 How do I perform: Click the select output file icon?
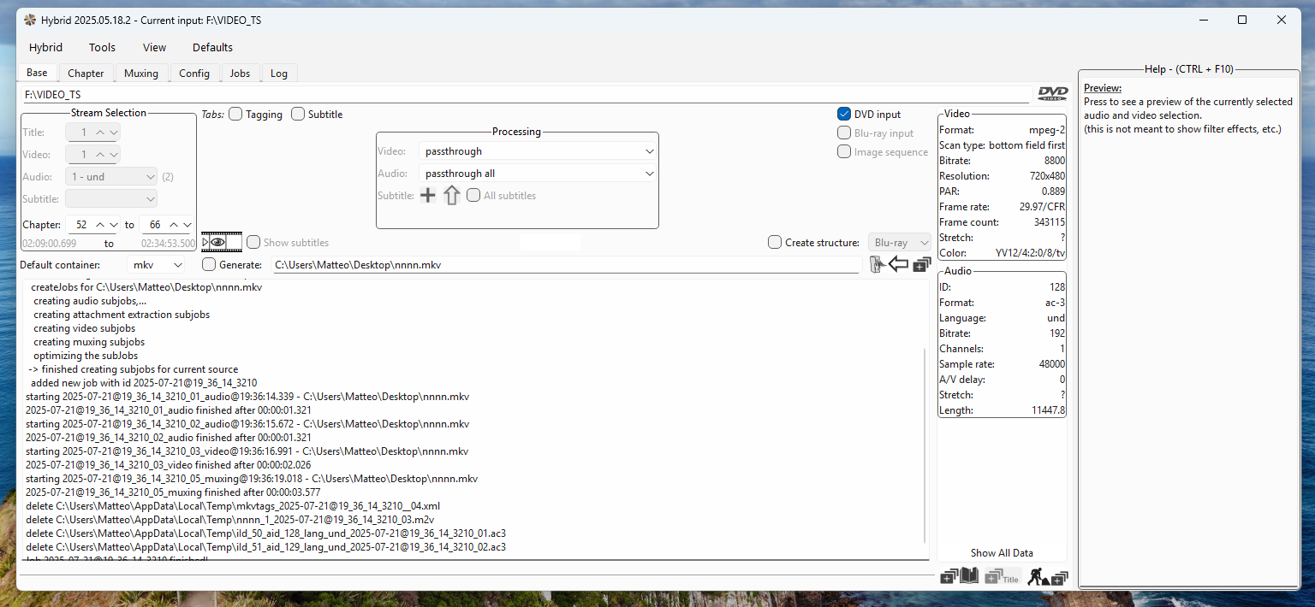tap(876, 265)
